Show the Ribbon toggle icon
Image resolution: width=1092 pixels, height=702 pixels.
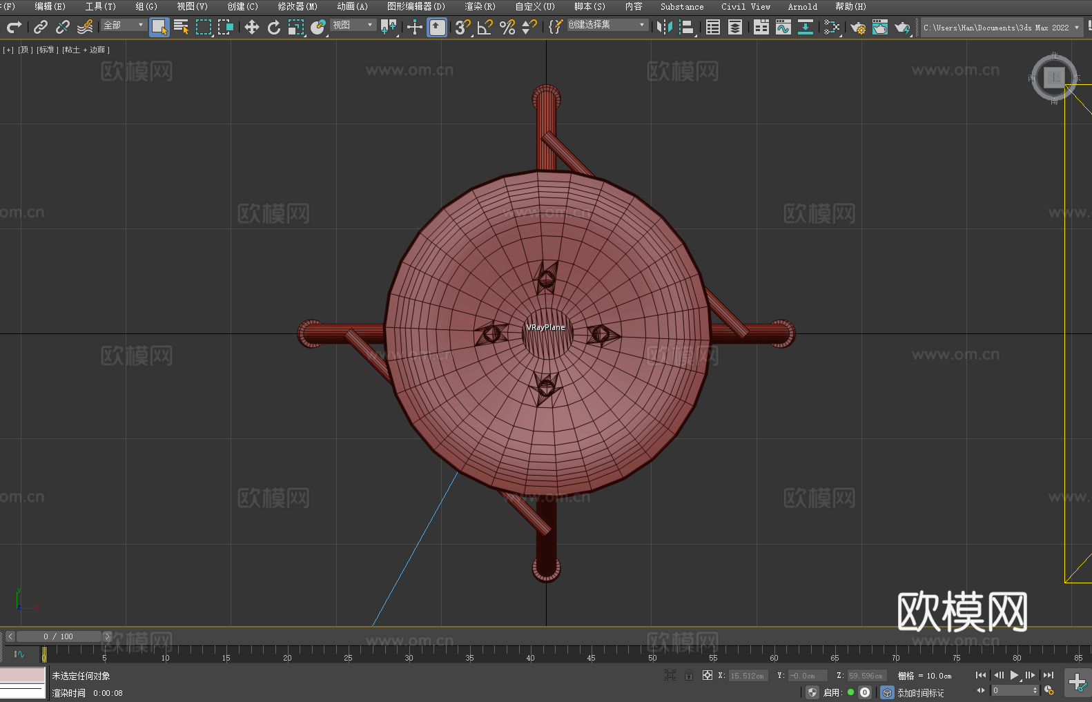(761, 27)
